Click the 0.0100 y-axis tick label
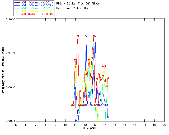This screenshot has width=169, height=135. click(x=10, y=53)
